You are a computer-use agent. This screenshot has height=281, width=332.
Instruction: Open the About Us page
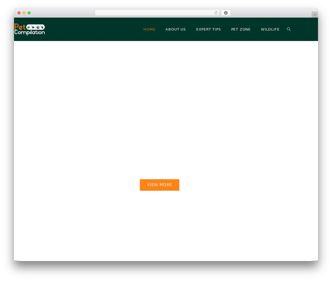click(176, 29)
